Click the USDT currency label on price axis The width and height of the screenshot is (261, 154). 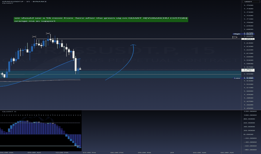248,1
